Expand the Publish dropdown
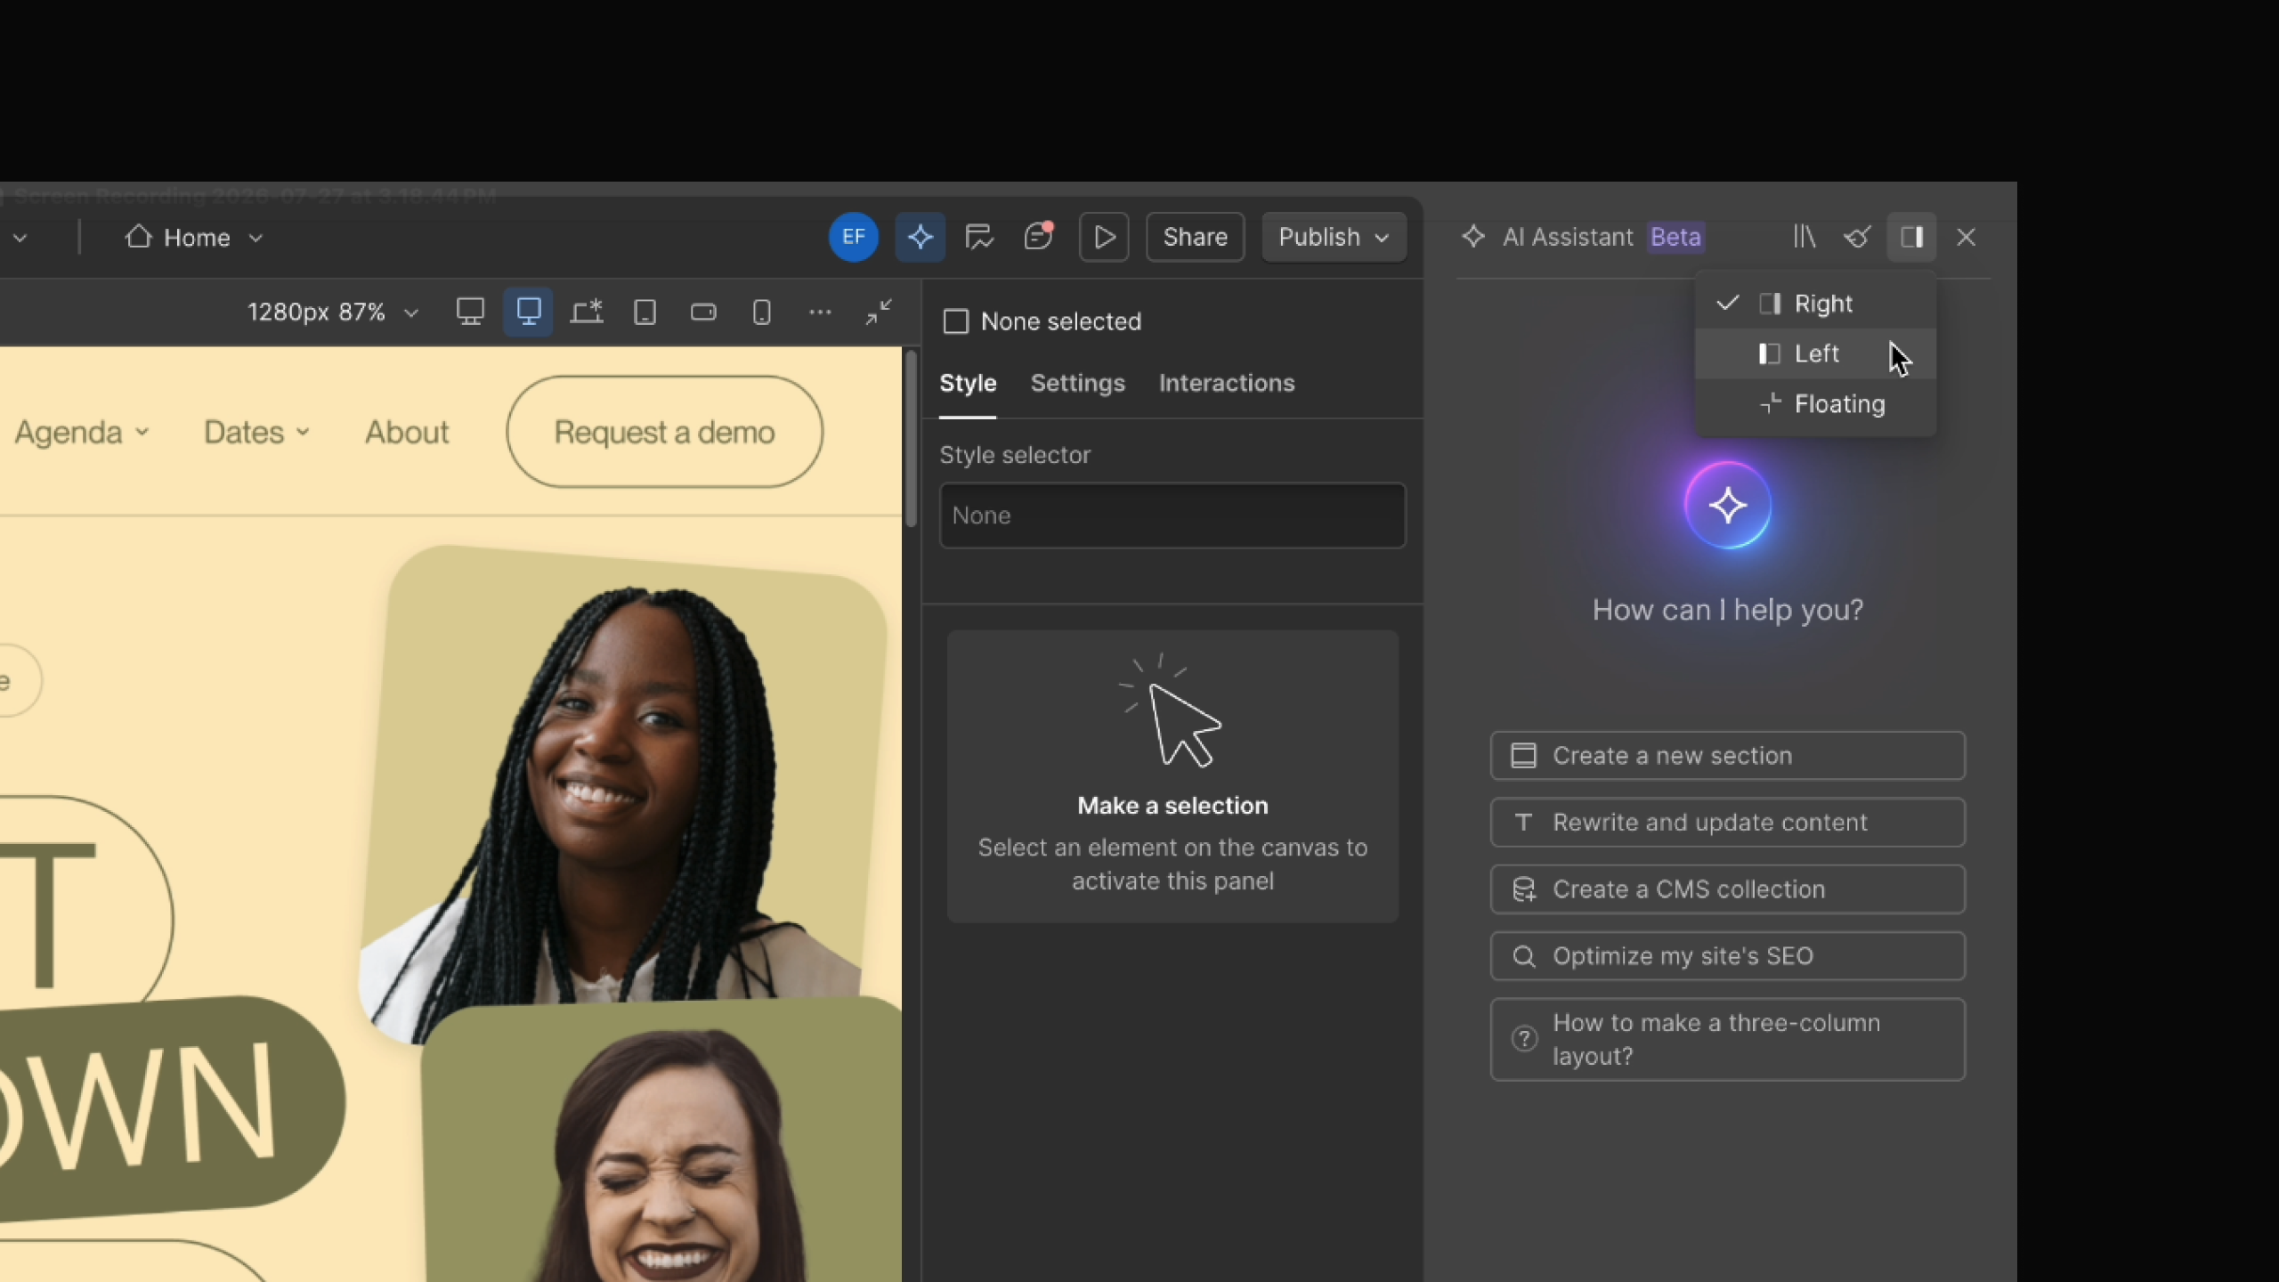This screenshot has height=1282, width=2279. click(x=1382, y=238)
